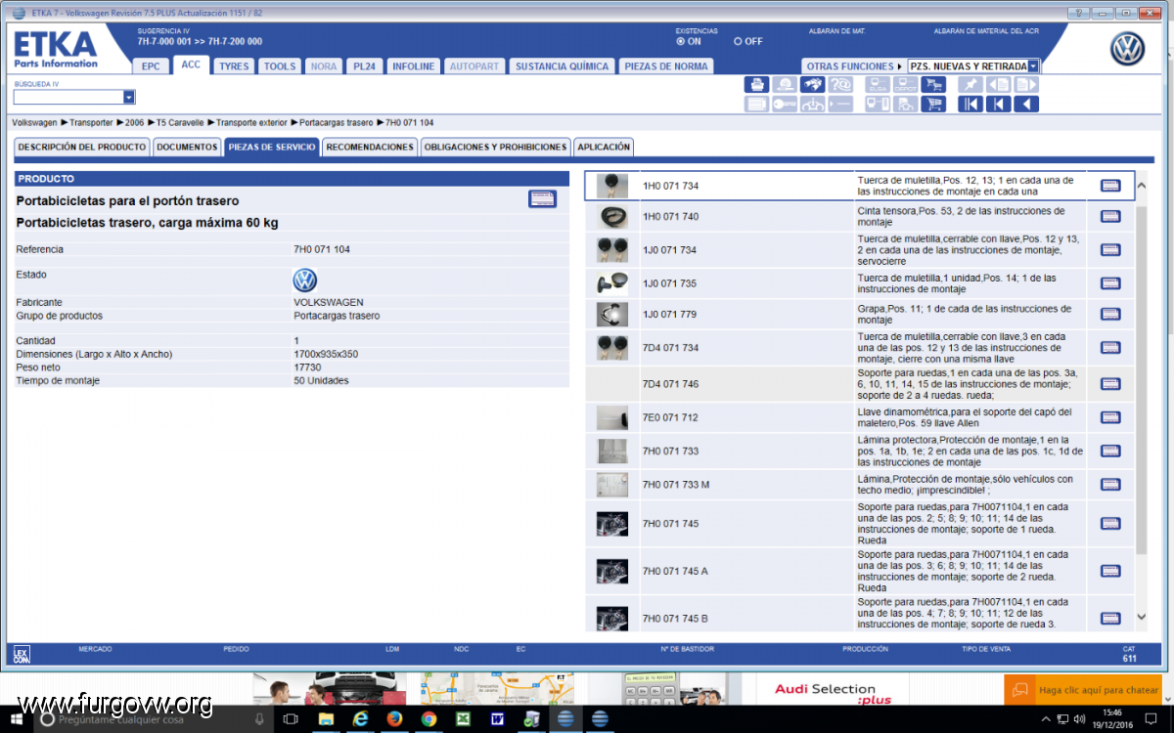Screen dimensions: 1174x733
Task: Click the printer icon in the toolbar
Action: click(x=756, y=85)
